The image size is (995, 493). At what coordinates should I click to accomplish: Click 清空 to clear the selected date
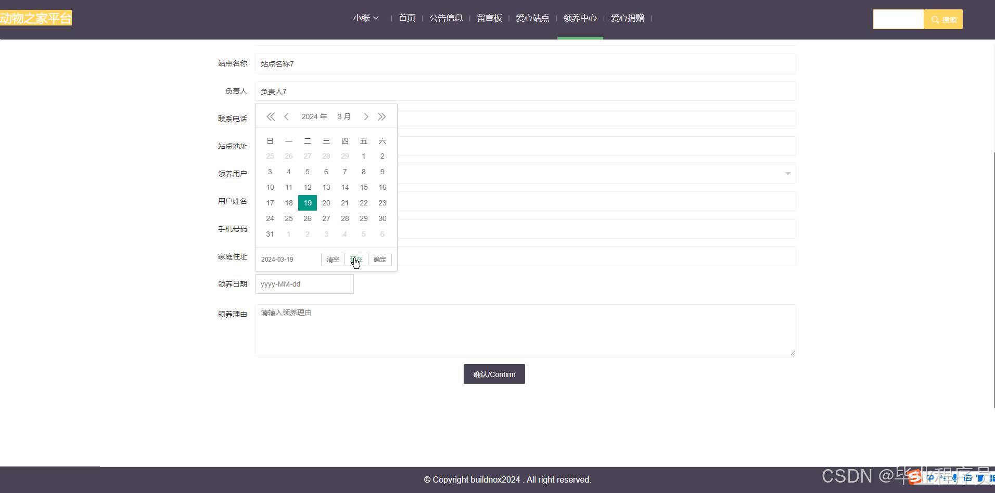click(x=333, y=259)
